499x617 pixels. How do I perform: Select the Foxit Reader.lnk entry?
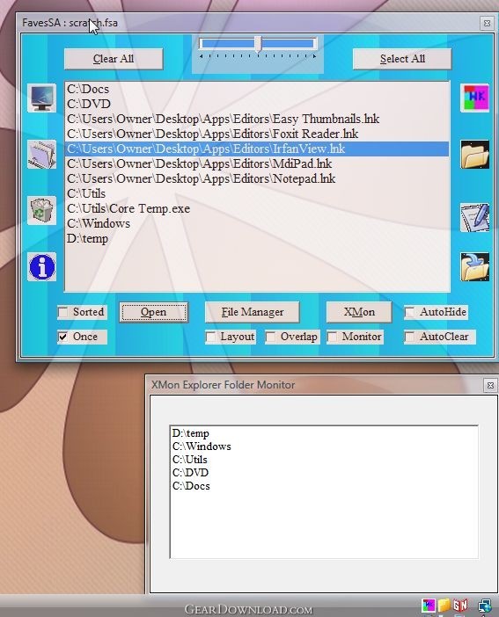coord(257,134)
